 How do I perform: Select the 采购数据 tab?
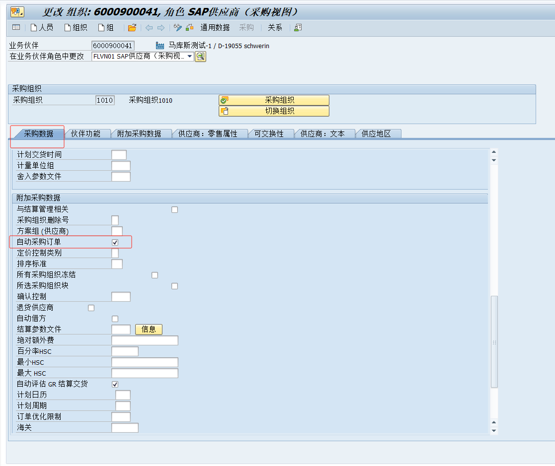click(x=39, y=133)
